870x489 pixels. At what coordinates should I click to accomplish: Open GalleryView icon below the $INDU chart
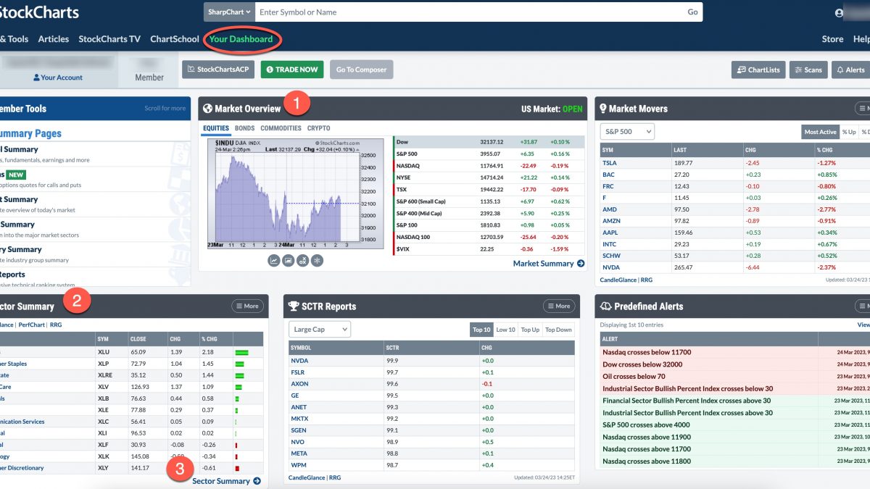click(x=289, y=260)
